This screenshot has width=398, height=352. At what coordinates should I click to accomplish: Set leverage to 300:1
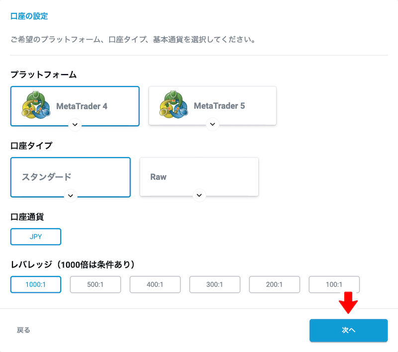pyautogui.click(x=215, y=284)
